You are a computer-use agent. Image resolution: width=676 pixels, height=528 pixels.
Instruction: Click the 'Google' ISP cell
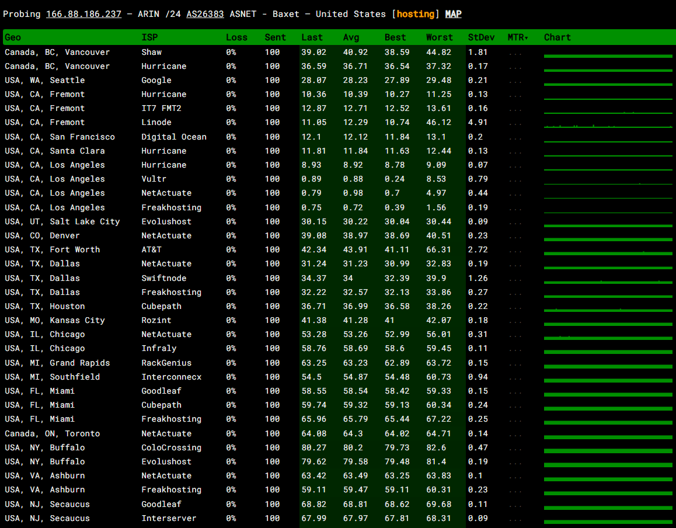point(156,80)
